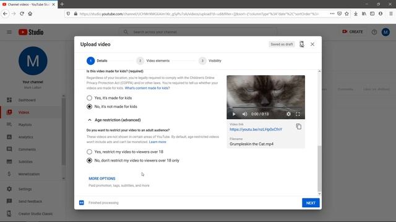Open a new browser tab
The image size is (396, 222).
[x=62, y=4]
